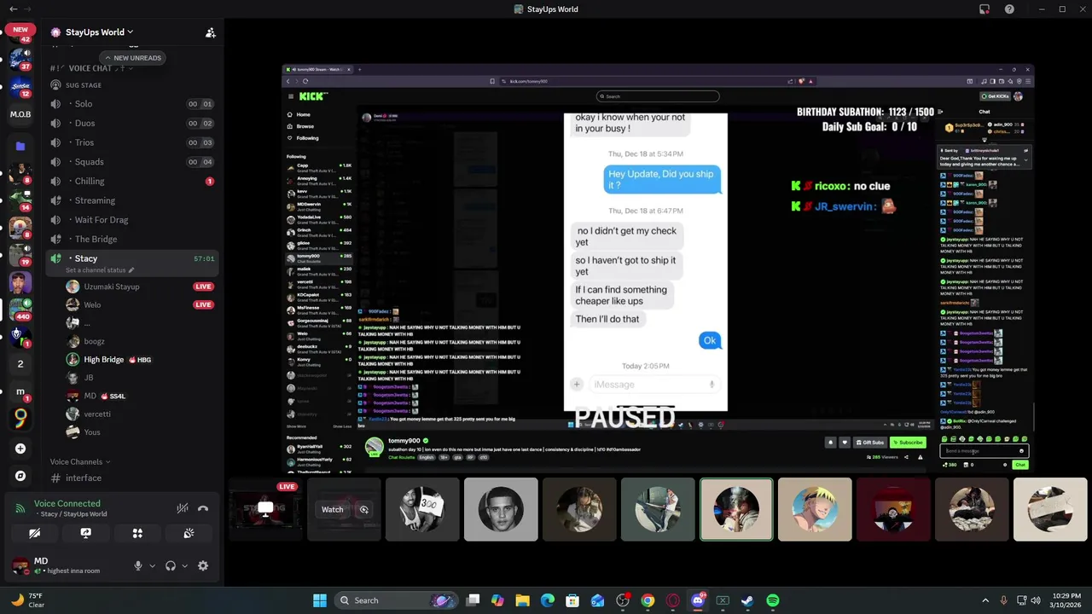Open Steam from taskbar
1092x614 pixels.
(x=747, y=600)
